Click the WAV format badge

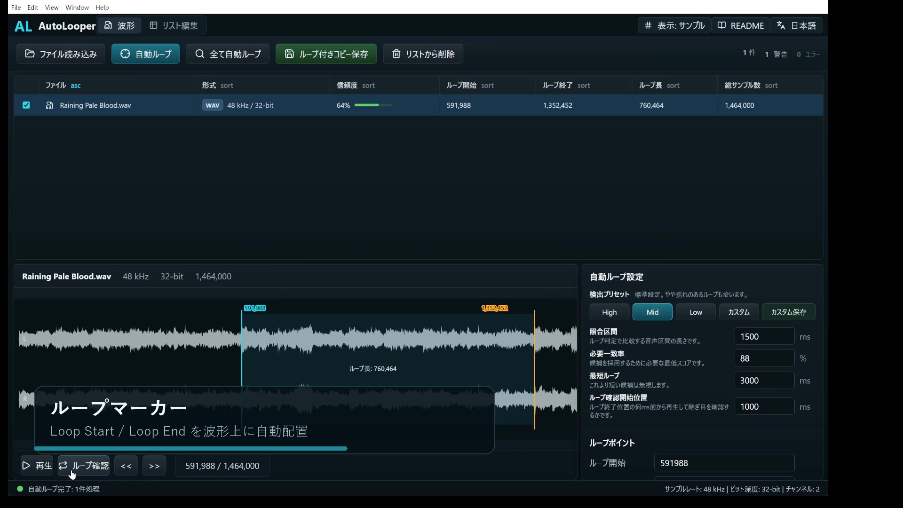(213, 105)
